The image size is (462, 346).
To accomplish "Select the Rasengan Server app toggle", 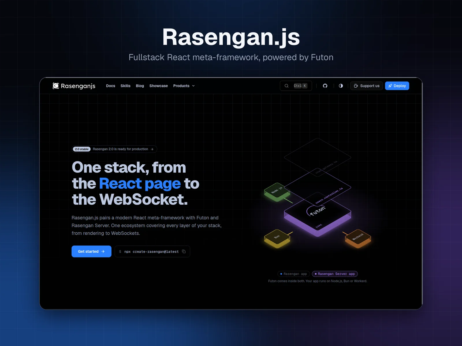I will tap(335, 274).
